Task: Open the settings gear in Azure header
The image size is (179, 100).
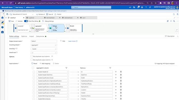Action: [142, 7]
